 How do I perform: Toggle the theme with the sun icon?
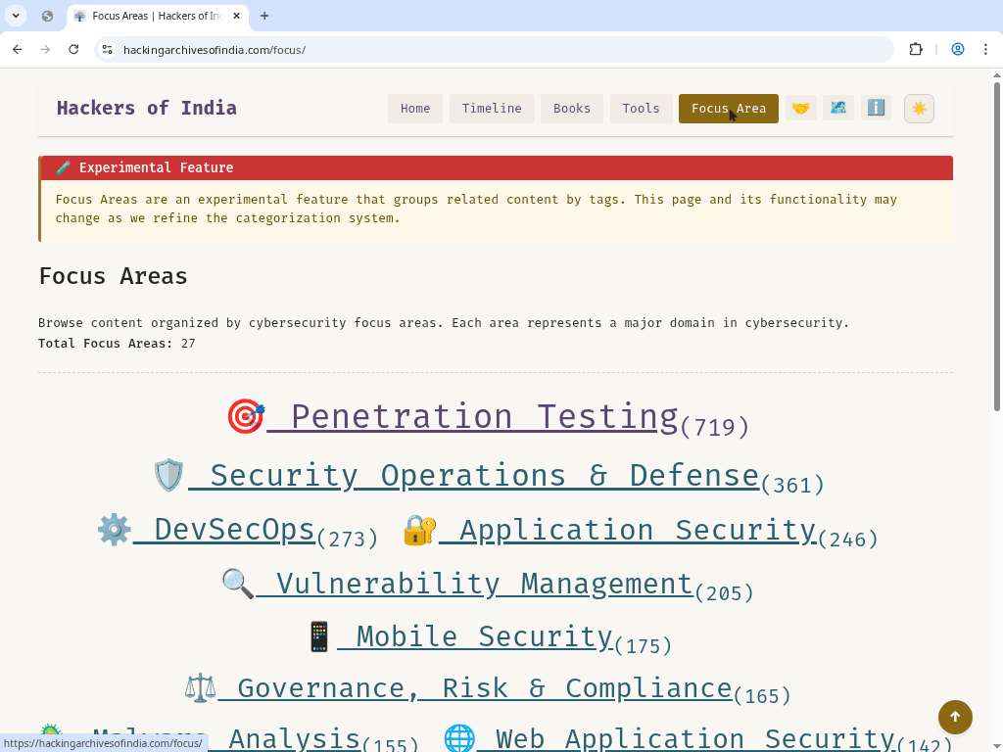tap(919, 108)
